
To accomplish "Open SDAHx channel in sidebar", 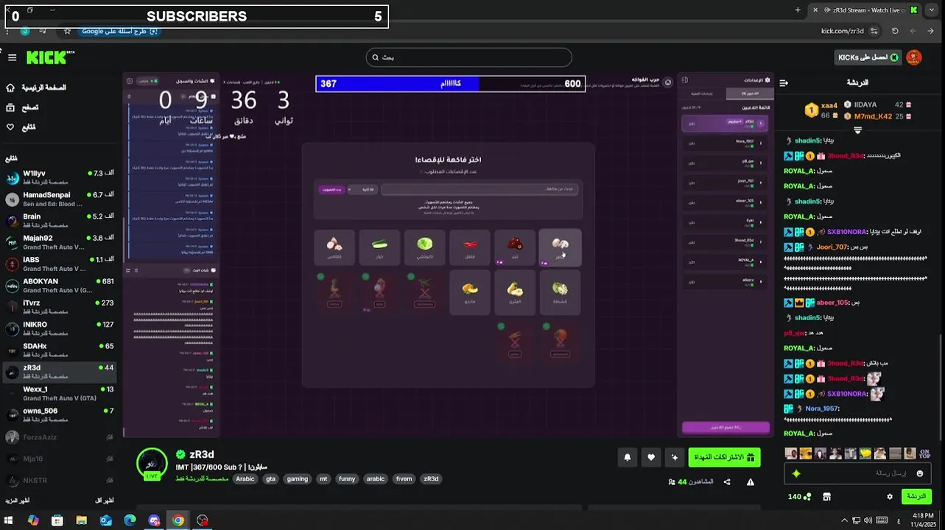I will point(59,350).
